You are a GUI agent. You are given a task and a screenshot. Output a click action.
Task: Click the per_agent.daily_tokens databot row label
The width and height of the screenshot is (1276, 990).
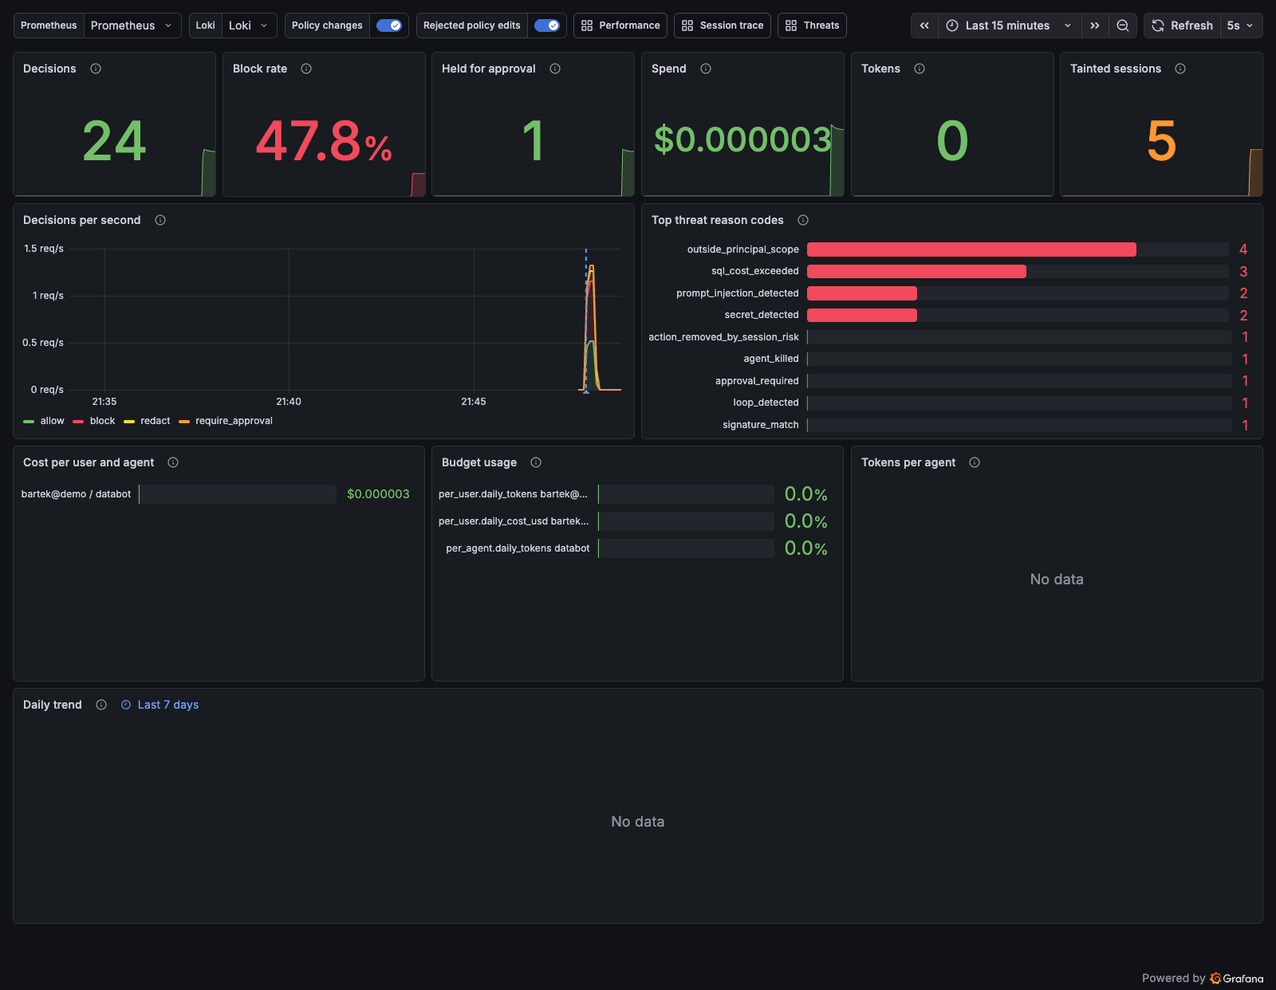(518, 548)
